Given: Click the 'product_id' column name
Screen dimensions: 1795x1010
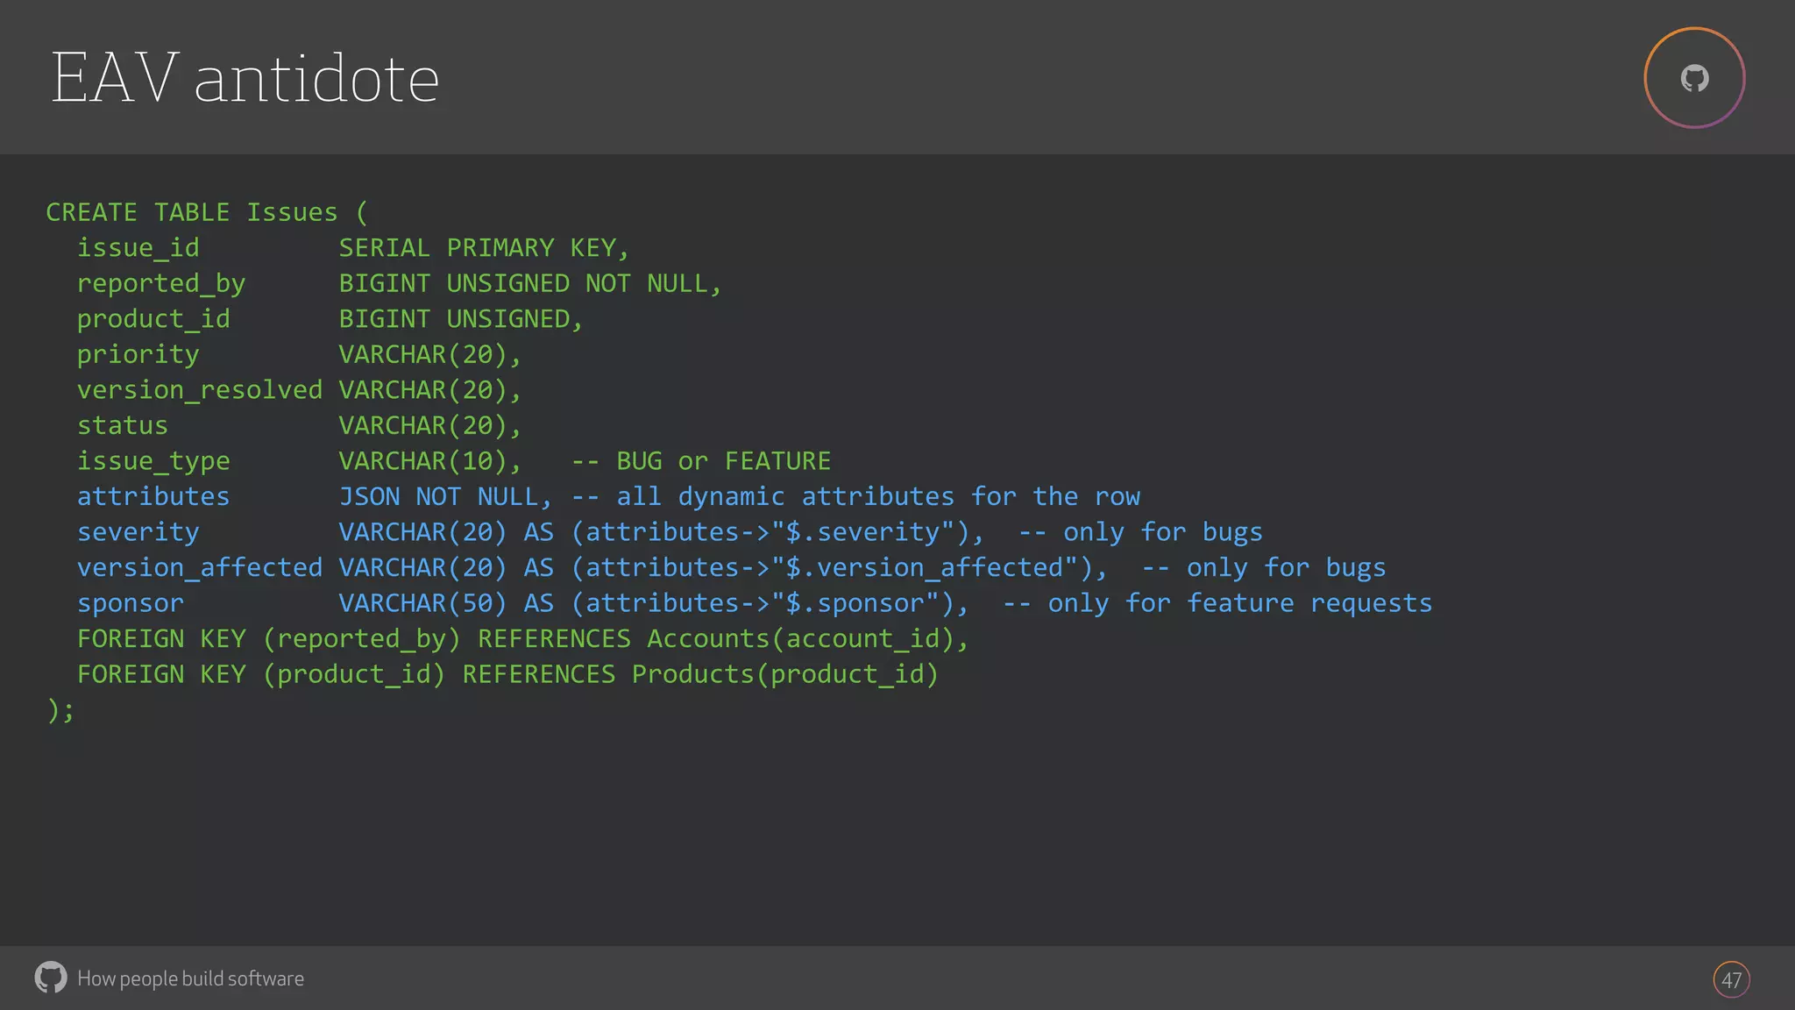Looking at the screenshot, I should 153,319.
